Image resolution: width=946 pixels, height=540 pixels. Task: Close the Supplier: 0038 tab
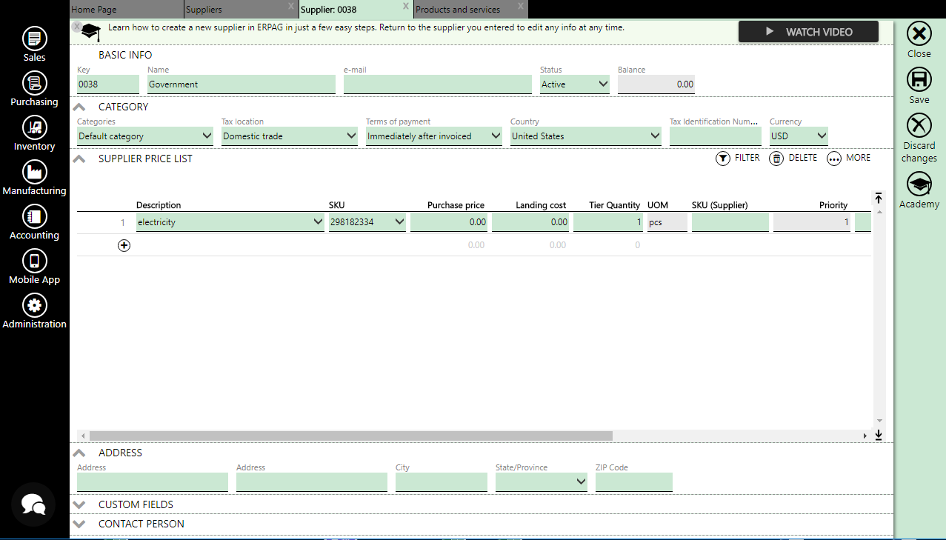(405, 6)
